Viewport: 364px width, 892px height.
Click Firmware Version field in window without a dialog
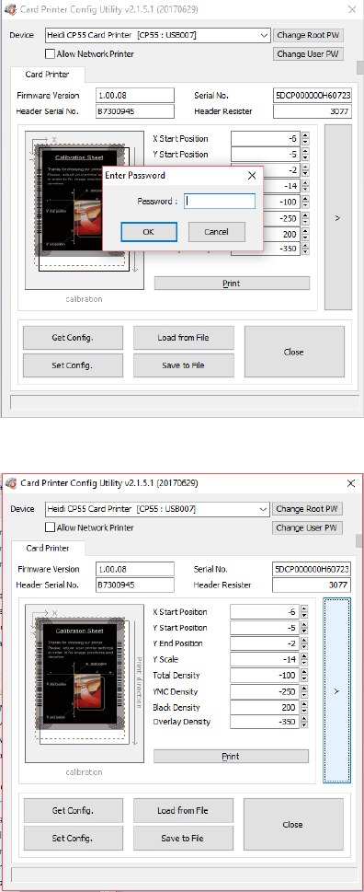(134, 569)
